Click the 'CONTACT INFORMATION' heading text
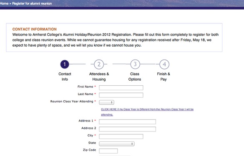This screenshot has height=156, width=244. [35, 29]
